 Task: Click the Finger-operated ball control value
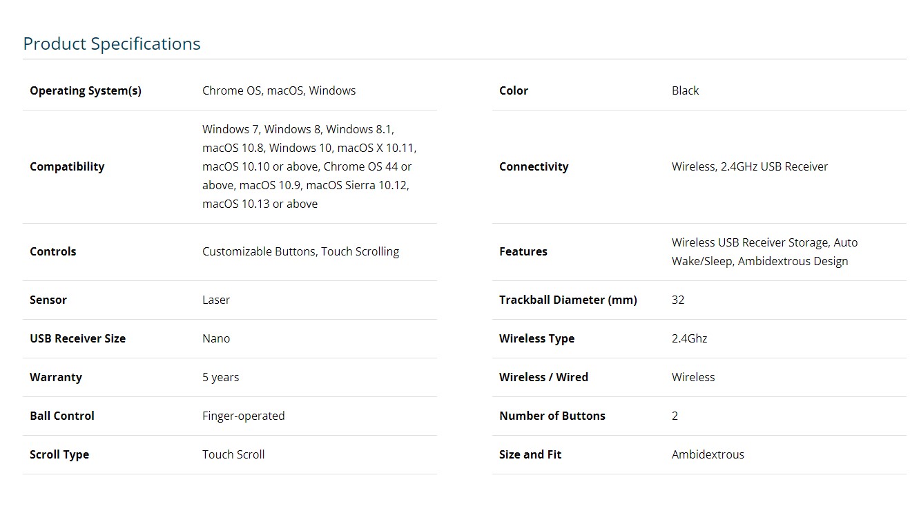pyautogui.click(x=243, y=416)
